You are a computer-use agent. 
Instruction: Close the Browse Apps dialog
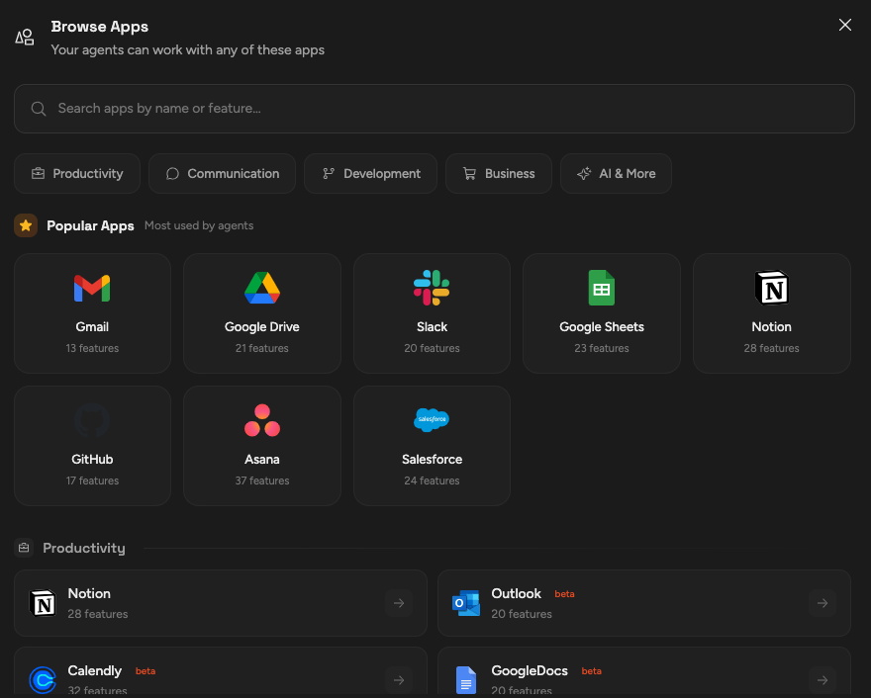[845, 25]
